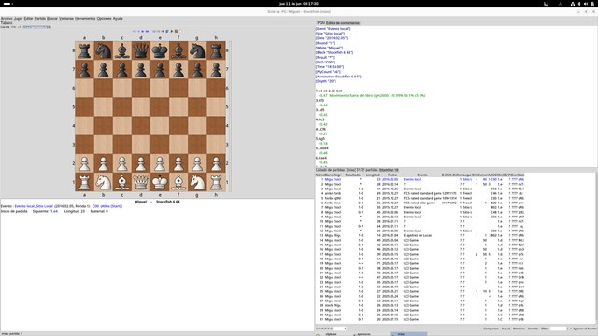The height and width of the screenshot is (336, 598).
Task: Click the black play arrow autoplay icon
Action: 172,31
